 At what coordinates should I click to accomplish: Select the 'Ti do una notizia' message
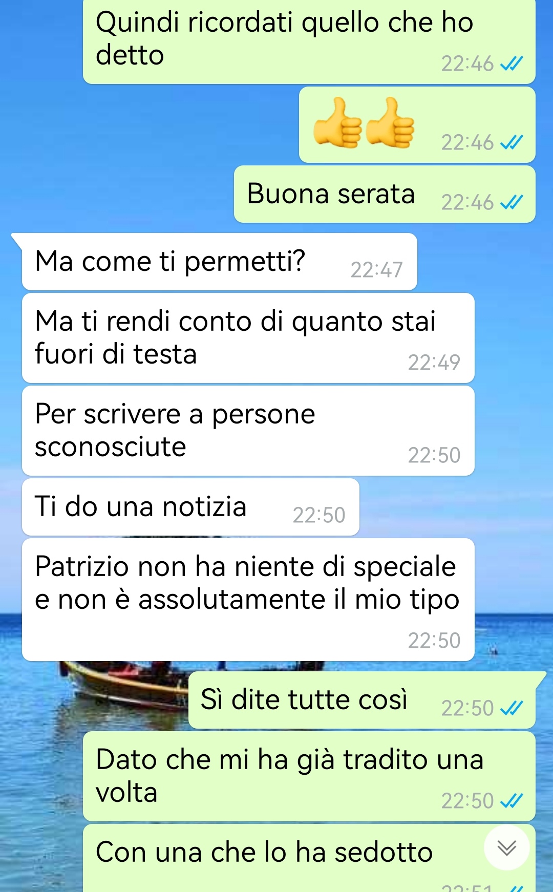(x=190, y=507)
